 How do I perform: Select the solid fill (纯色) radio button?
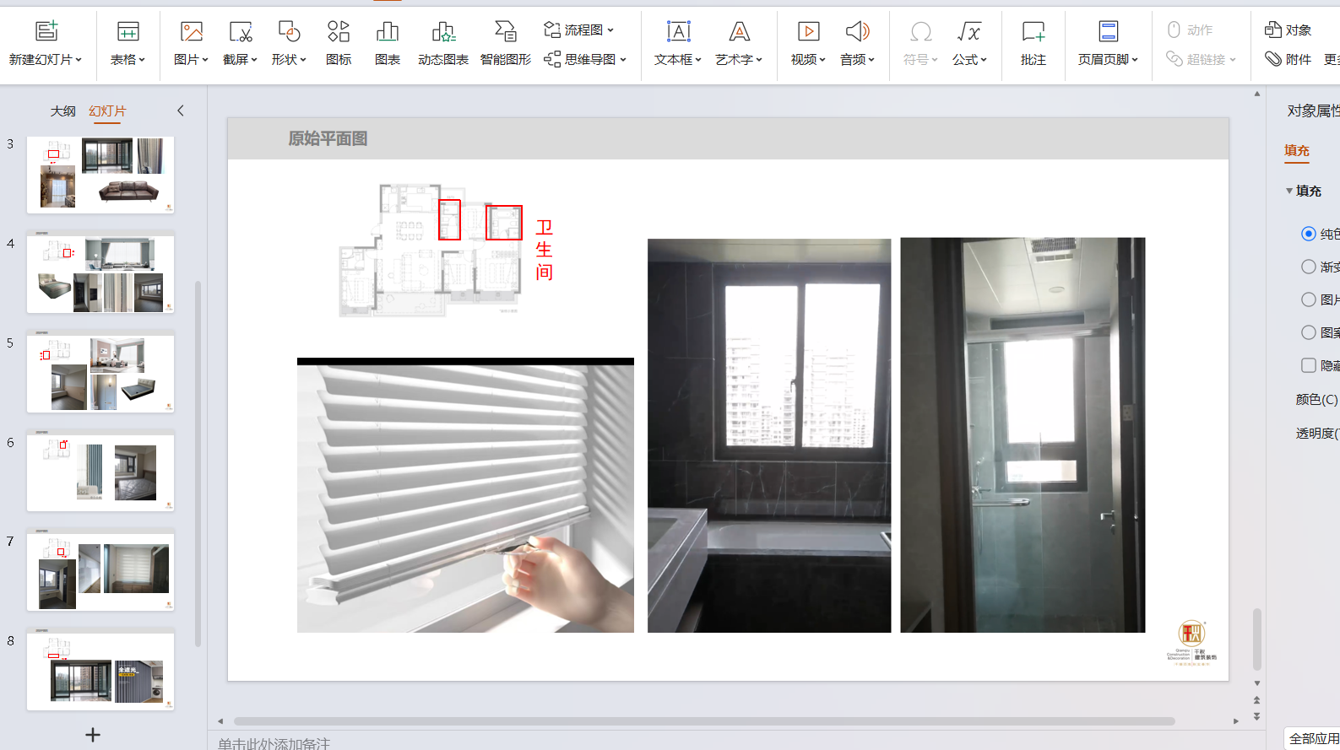click(1308, 234)
